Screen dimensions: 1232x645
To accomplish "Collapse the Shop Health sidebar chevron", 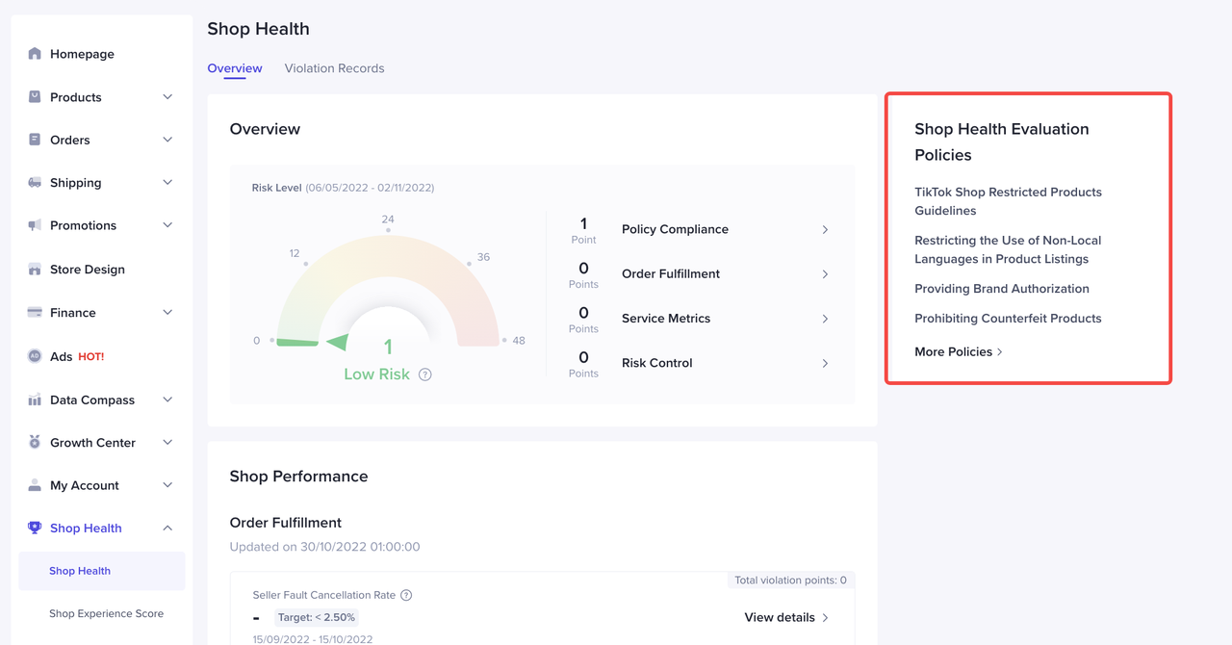I will tap(167, 528).
